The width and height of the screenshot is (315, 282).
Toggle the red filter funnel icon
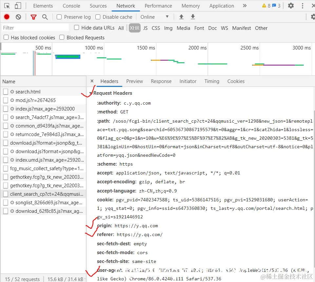coord(33,17)
